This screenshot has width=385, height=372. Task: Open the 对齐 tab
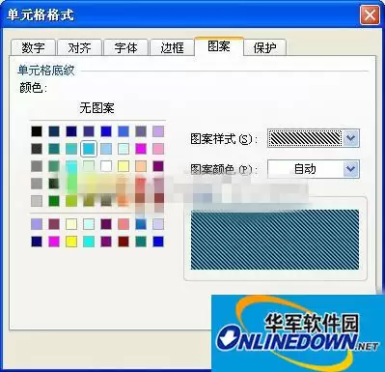point(79,47)
